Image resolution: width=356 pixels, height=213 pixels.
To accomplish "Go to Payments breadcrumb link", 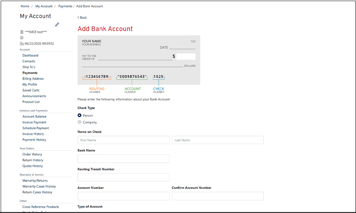I will (x=65, y=6).
